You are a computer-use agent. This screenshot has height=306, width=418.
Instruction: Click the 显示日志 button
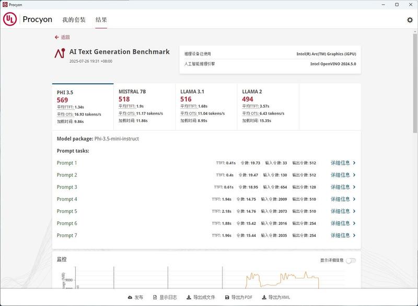point(165,297)
